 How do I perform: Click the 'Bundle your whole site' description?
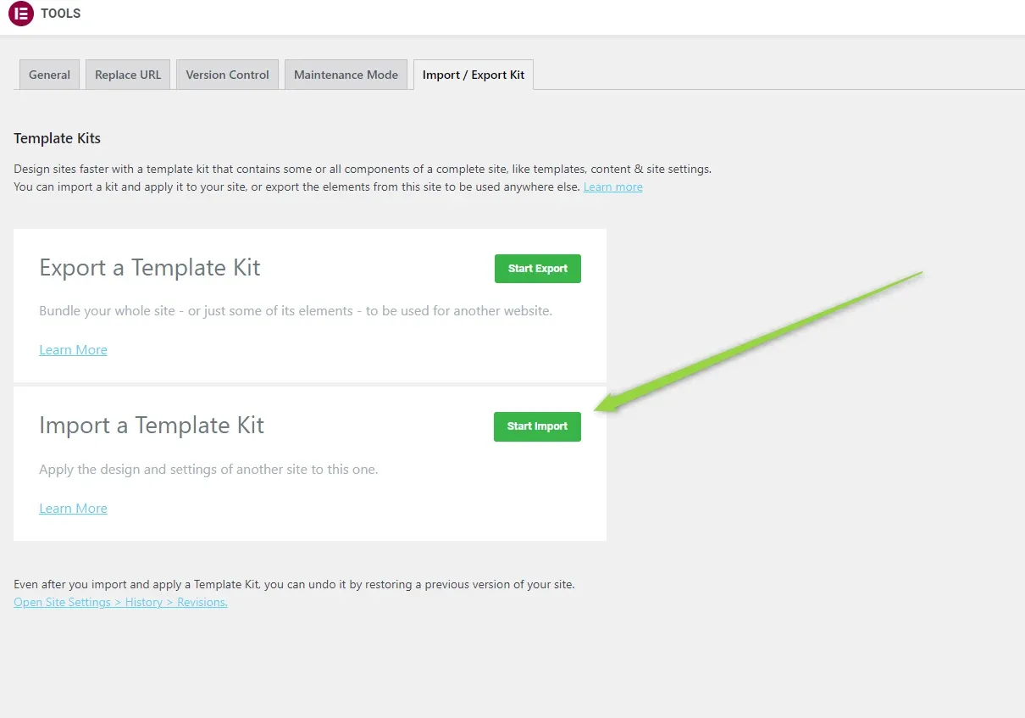point(296,311)
